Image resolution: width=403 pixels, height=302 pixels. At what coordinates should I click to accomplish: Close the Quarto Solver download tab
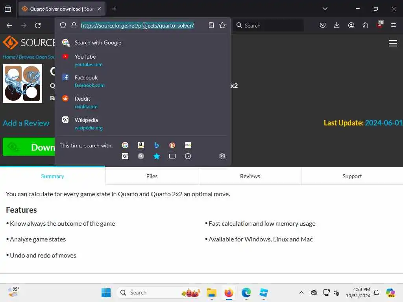(99, 9)
